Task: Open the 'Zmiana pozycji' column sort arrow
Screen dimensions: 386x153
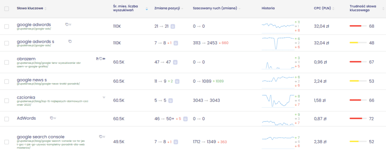Action: 182,8
